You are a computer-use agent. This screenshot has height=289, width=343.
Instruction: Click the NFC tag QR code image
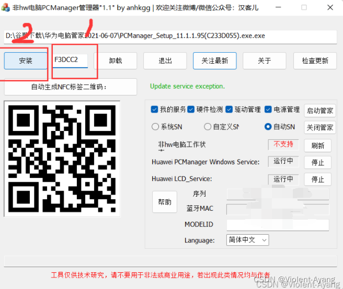click(x=62, y=159)
